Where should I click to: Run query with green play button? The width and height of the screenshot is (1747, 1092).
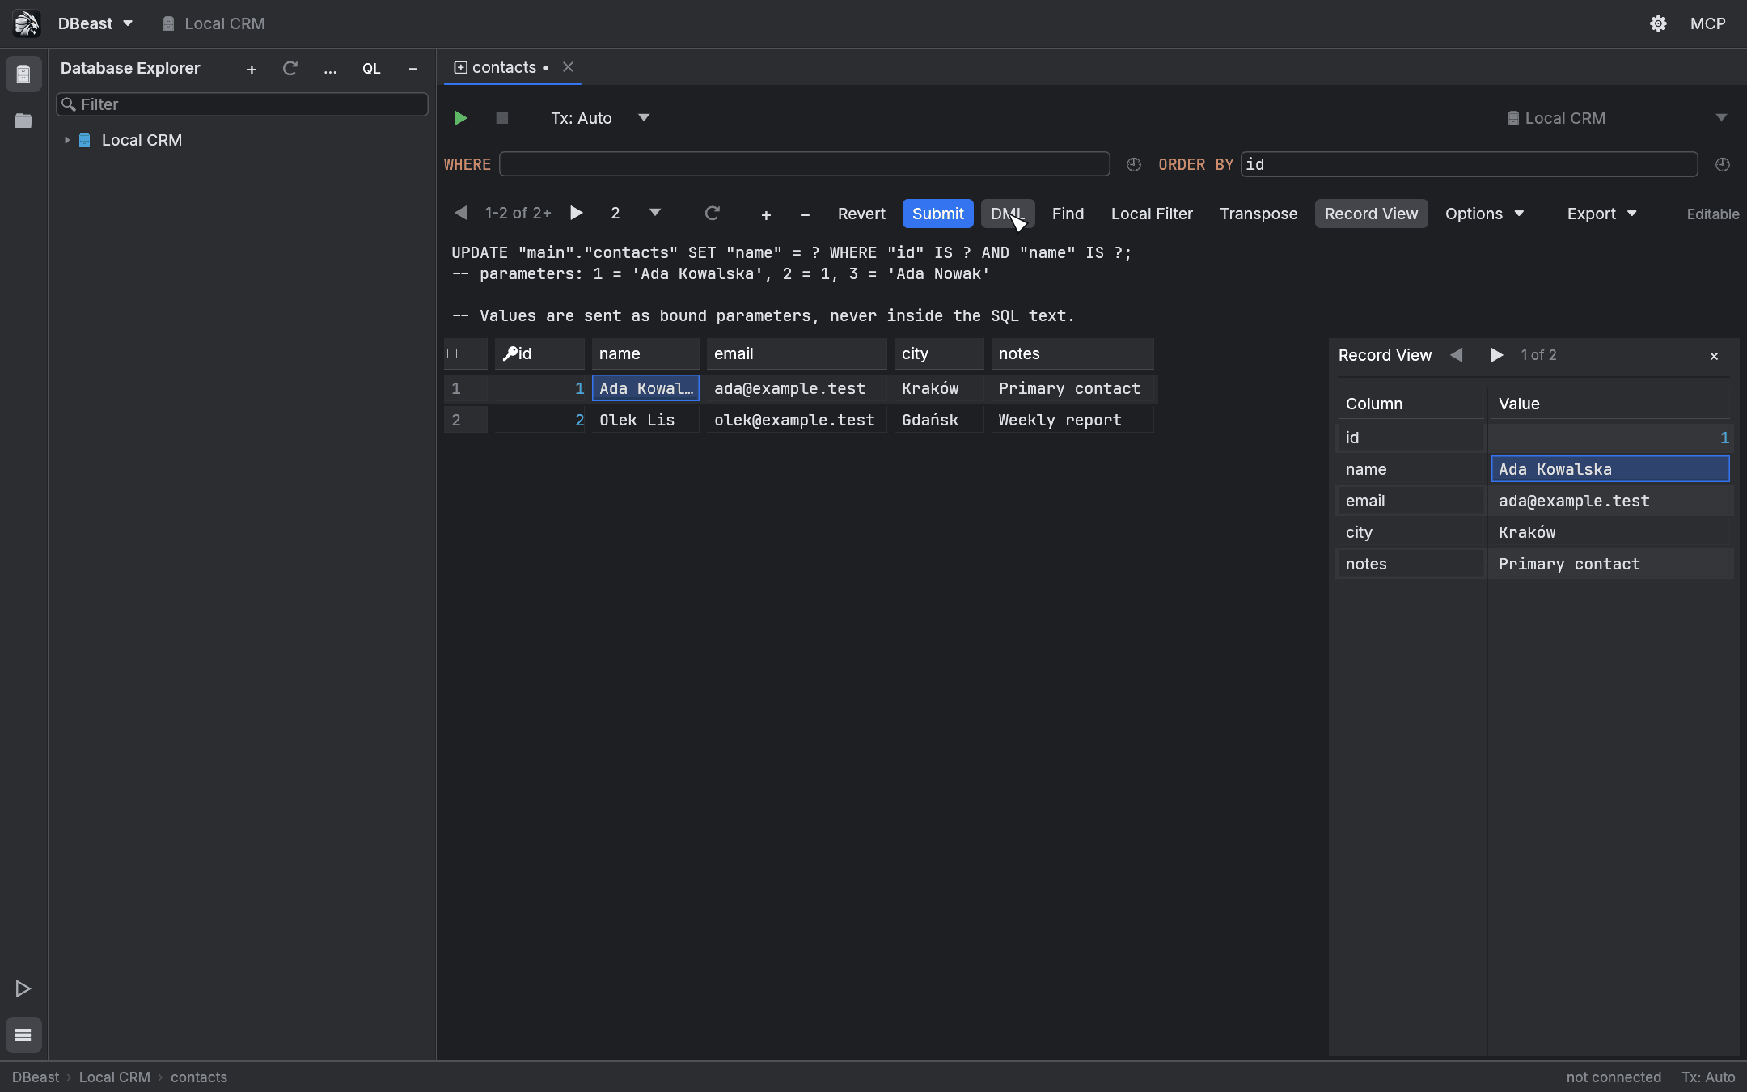click(x=460, y=118)
